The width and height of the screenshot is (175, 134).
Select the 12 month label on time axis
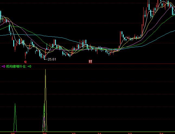(130, 133)
